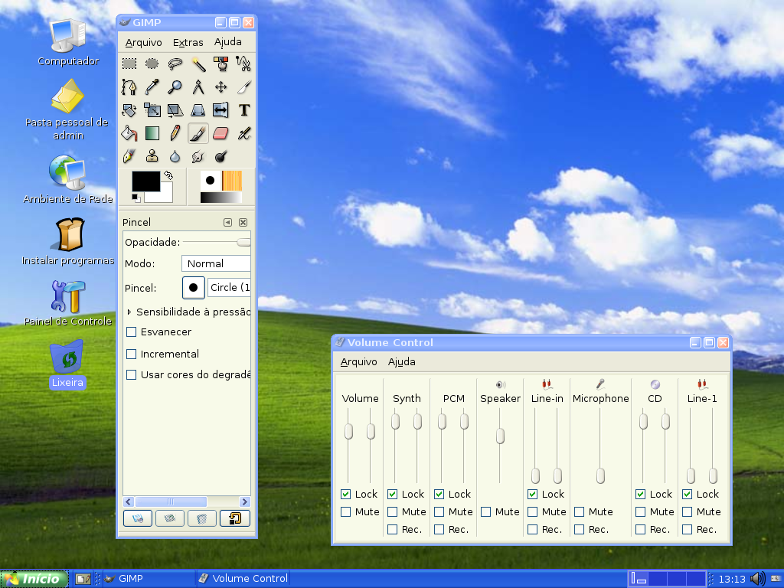Activate the Select by Color tool

click(220, 64)
